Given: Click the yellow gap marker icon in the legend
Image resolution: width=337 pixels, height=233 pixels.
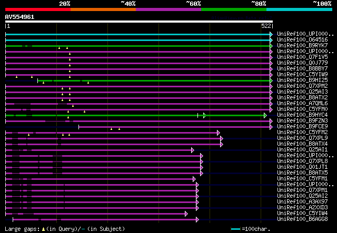Looking at the screenshot, I should [43, 229].
